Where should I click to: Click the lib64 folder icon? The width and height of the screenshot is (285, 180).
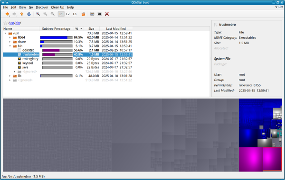15,37
